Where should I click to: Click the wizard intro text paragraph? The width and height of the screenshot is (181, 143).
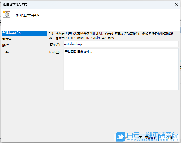[111, 36]
